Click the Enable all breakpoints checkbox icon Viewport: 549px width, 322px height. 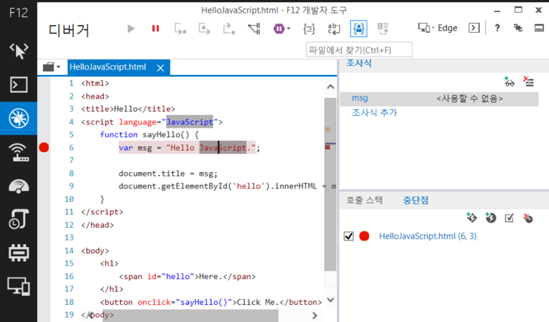[x=509, y=218]
